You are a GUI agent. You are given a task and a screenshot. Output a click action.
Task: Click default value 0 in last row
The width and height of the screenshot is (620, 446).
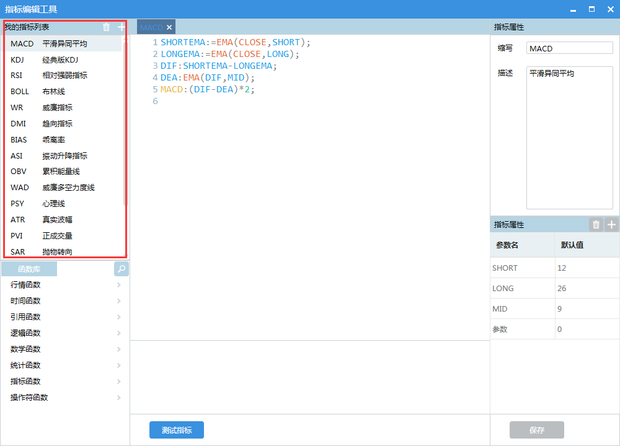pyautogui.click(x=587, y=329)
